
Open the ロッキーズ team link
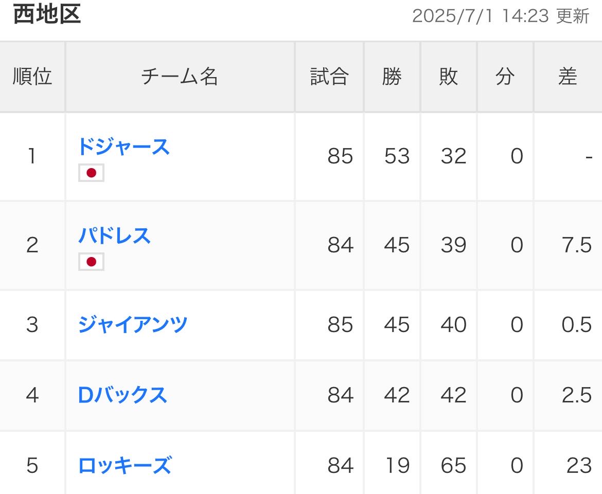125,466
